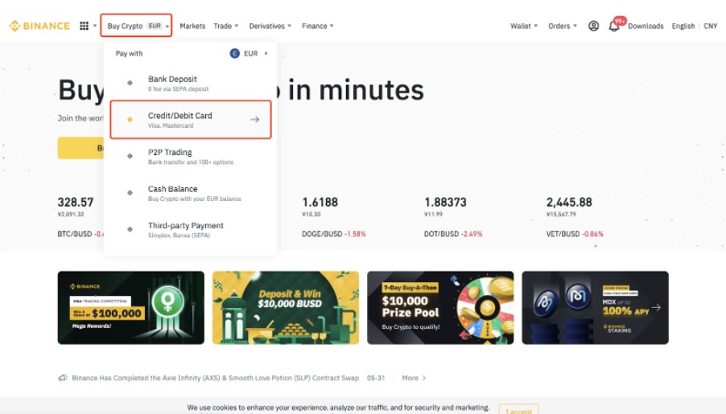Open the user account profile icon
The width and height of the screenshot is (726, 414).
pyautogui.click(x=593, y=26)
